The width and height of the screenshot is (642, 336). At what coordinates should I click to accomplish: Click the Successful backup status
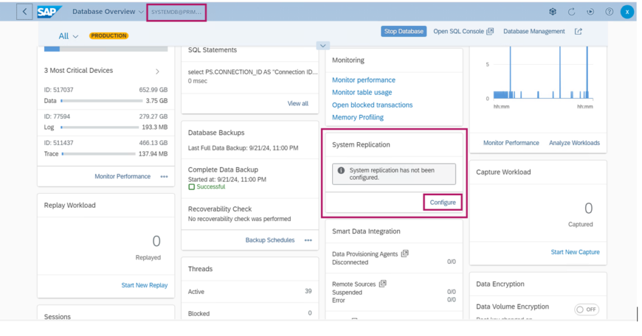[x=207, y=187]
